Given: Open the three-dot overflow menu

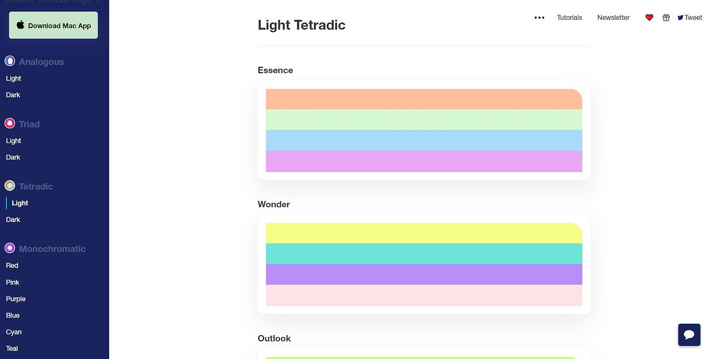Looking at the screenshot, I should pyautogui.click(x=539, y=17).
